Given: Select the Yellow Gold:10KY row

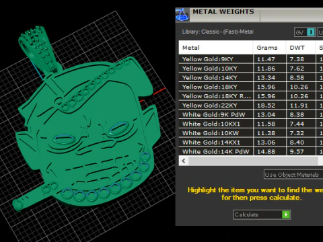Looking at the screenshot, I should [x=251, y=69].
